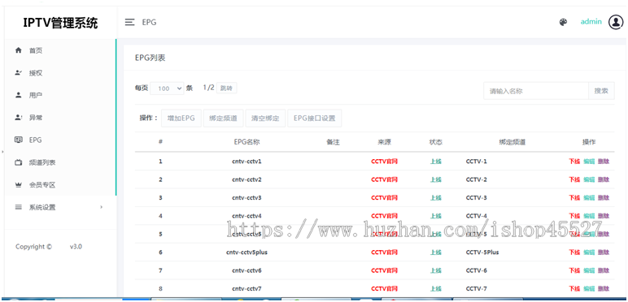The image size is (628, 302).
Task: Click 删除 for cntv-cctv3 row
Action: click(x=604, y=198)
